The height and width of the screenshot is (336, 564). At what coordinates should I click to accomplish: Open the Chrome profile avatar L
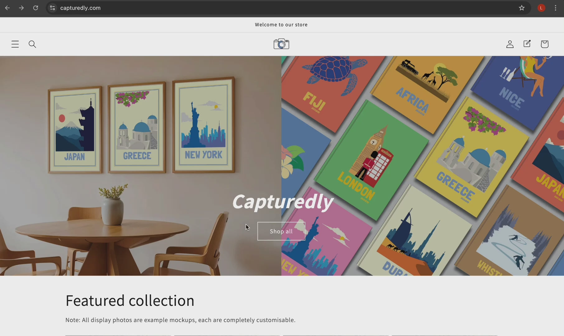(541, 8)
